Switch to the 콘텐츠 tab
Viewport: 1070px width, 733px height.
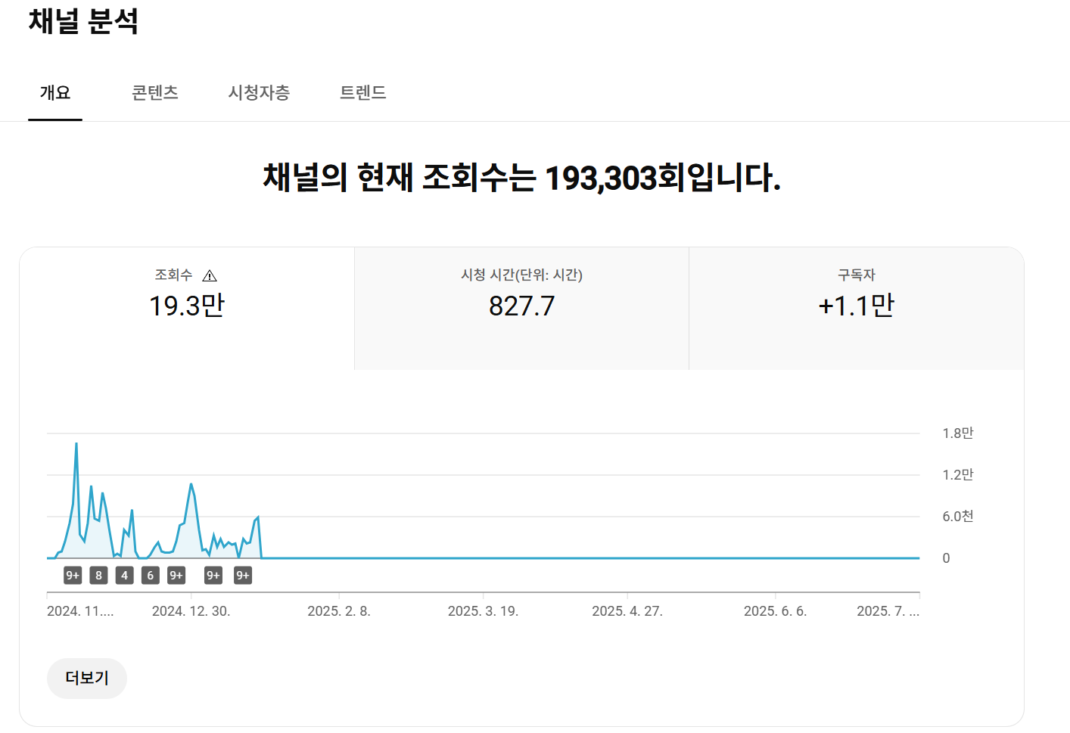pyautogui.click(x=155, y=92)
